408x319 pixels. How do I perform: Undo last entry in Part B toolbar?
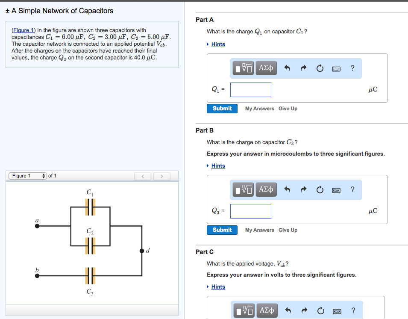point(287,189)
